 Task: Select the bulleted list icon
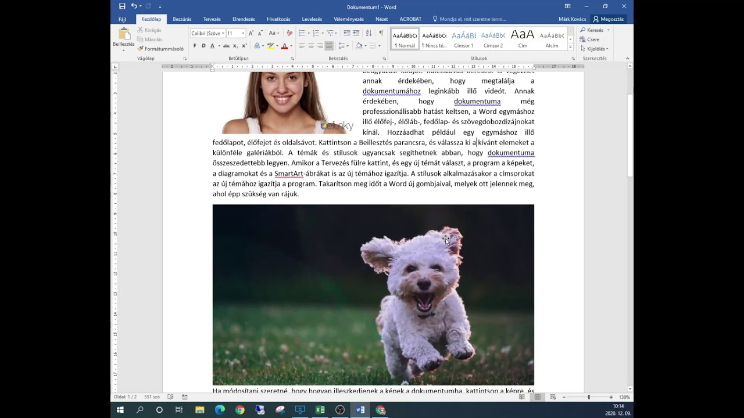pyautogui.click(x=303, y=33)
